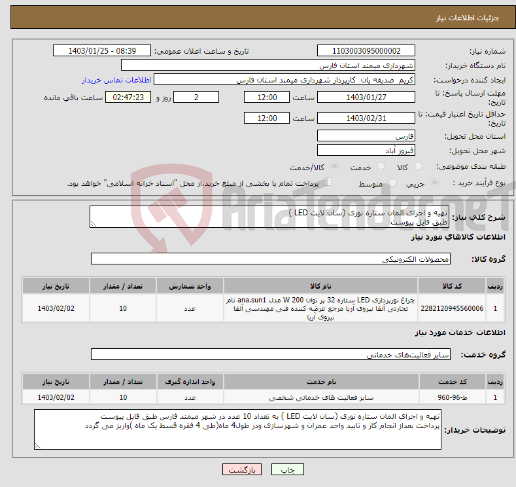Screen dimensions: 516x487
Task: Click the remaining time field 02:47:23
Action: [128, 97]
